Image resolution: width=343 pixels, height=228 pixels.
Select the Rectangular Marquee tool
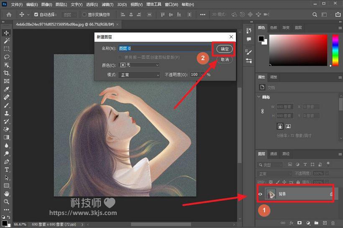click(7, 49)
